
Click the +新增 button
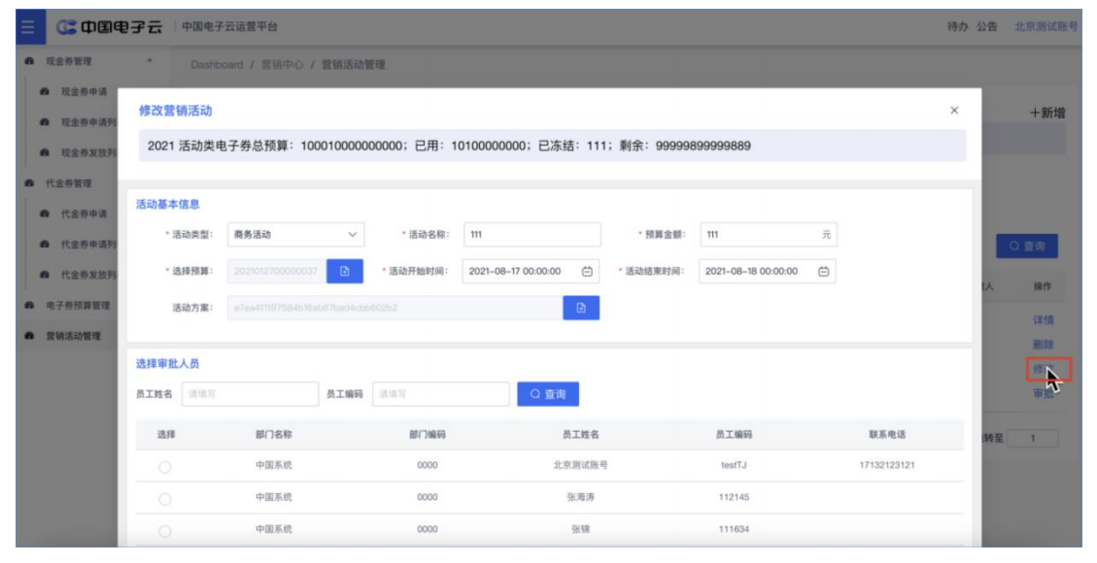(x=1047, y=114)
